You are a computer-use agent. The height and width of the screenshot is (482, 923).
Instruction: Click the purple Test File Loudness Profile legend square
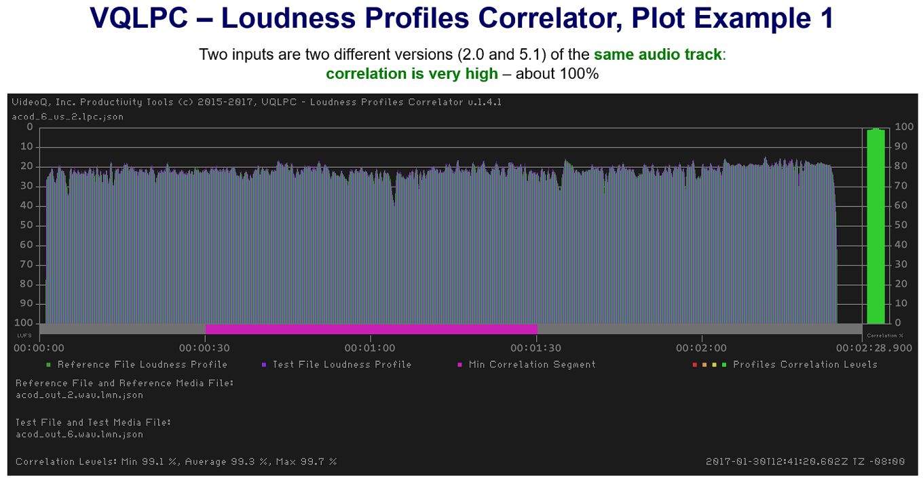(263, 365)
